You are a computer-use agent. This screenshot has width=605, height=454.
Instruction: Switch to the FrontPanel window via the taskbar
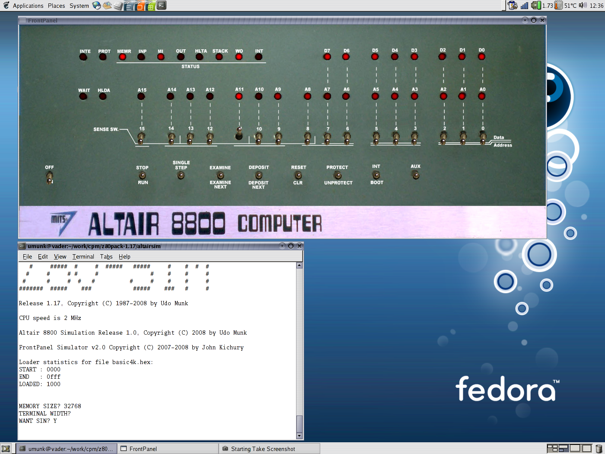(x=168, y=448)
